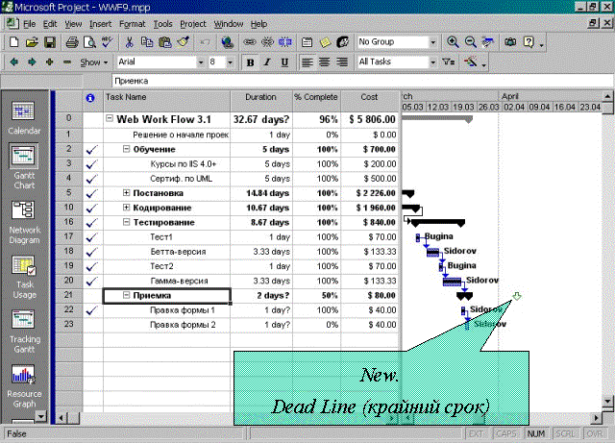615x443 pixels.
Task: Click the Undo arrow icon
Action: [205, 42]
